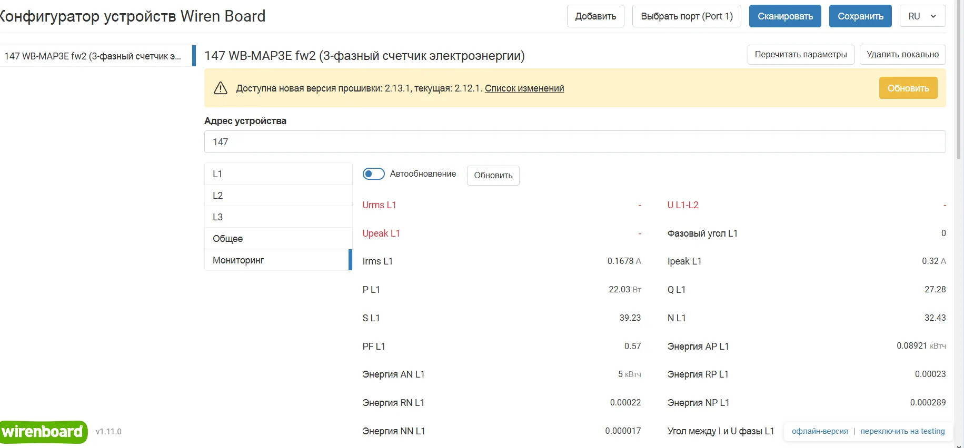
Task: Click the Фазовый угол L1 label
Action: (702, 233)
